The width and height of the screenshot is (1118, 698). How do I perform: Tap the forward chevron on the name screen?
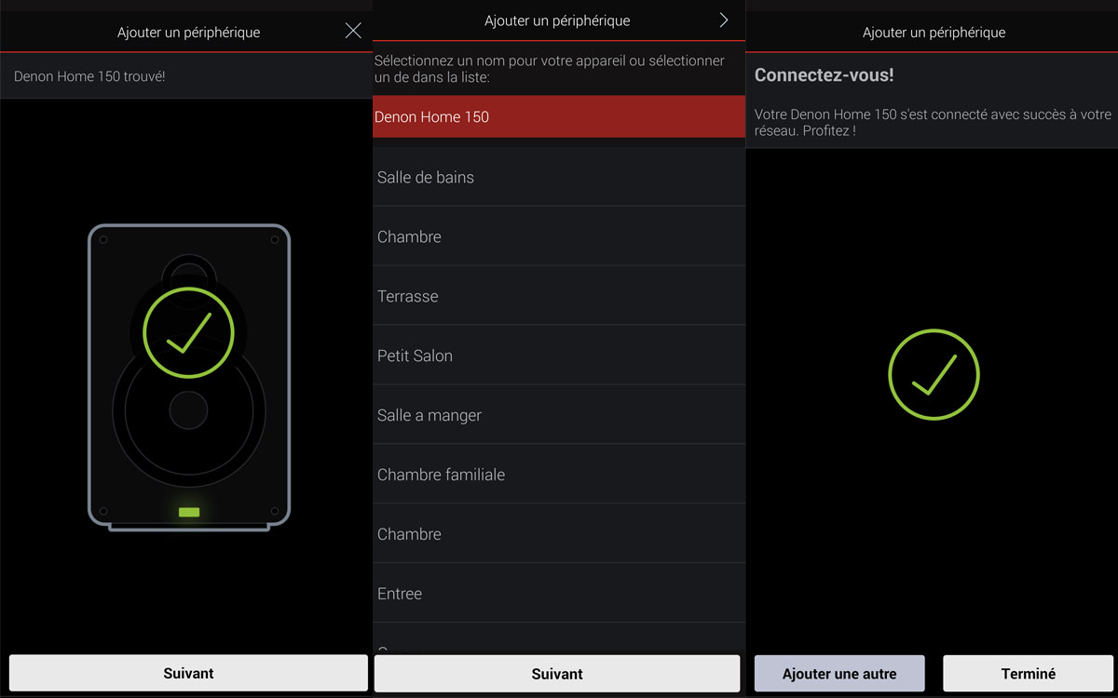click(x=724, y=20)
